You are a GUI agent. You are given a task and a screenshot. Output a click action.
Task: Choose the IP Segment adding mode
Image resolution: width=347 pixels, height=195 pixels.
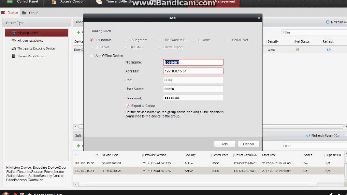point(126,40)
